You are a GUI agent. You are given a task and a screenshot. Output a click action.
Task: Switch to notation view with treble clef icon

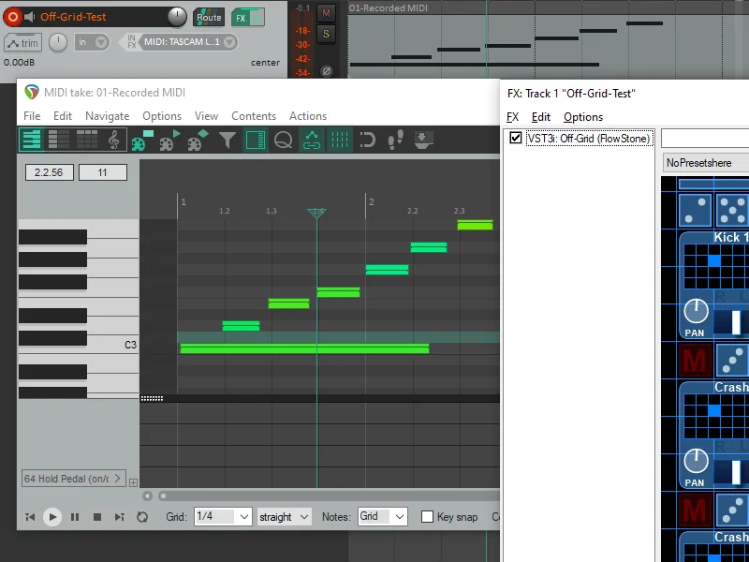click(x=114, y=140)
